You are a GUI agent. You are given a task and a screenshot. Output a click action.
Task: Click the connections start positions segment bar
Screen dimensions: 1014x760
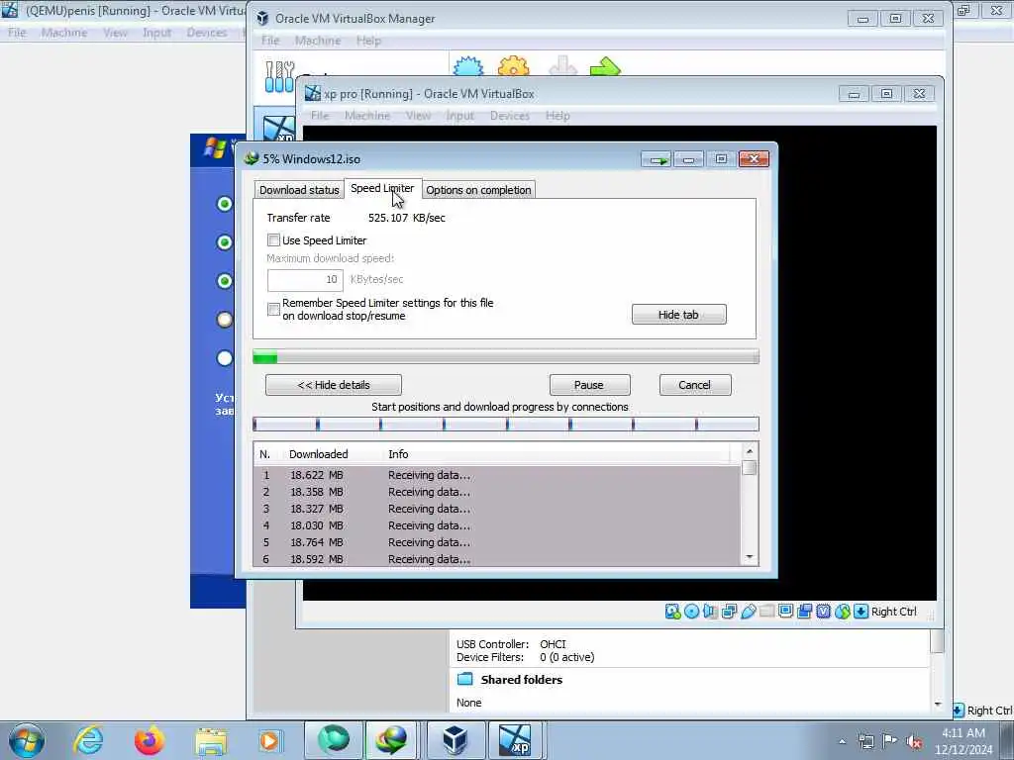click(506, 424)
